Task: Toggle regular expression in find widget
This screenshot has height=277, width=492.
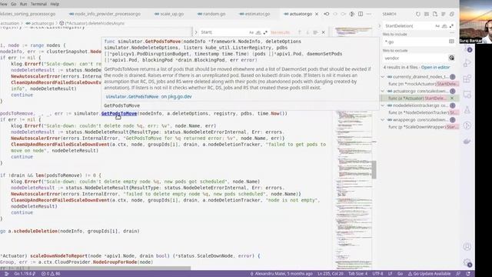Action: [265, 32]
